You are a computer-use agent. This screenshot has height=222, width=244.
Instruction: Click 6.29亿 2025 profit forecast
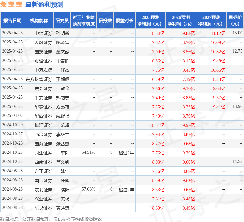click(158, 79)
